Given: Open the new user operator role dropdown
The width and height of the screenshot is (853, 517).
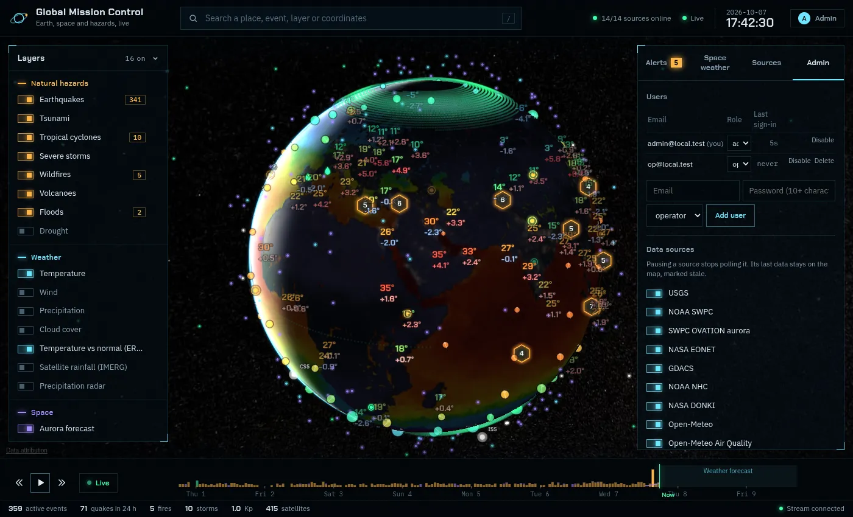Looking at the screenshot, I should pos(674,215).
